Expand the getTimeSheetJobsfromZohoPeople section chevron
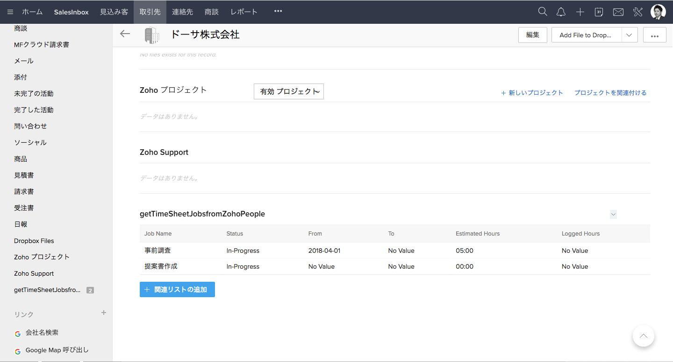The width and height of the screenshot is (673, 362). pos(613,214)
